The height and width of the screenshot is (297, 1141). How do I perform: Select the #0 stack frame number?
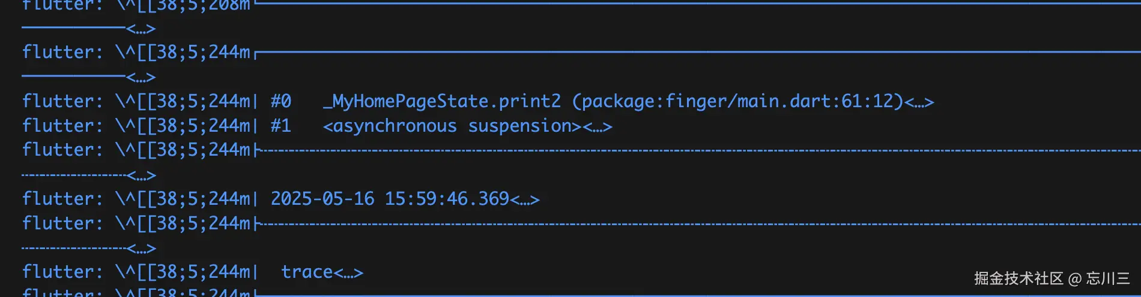click(280, 101)
